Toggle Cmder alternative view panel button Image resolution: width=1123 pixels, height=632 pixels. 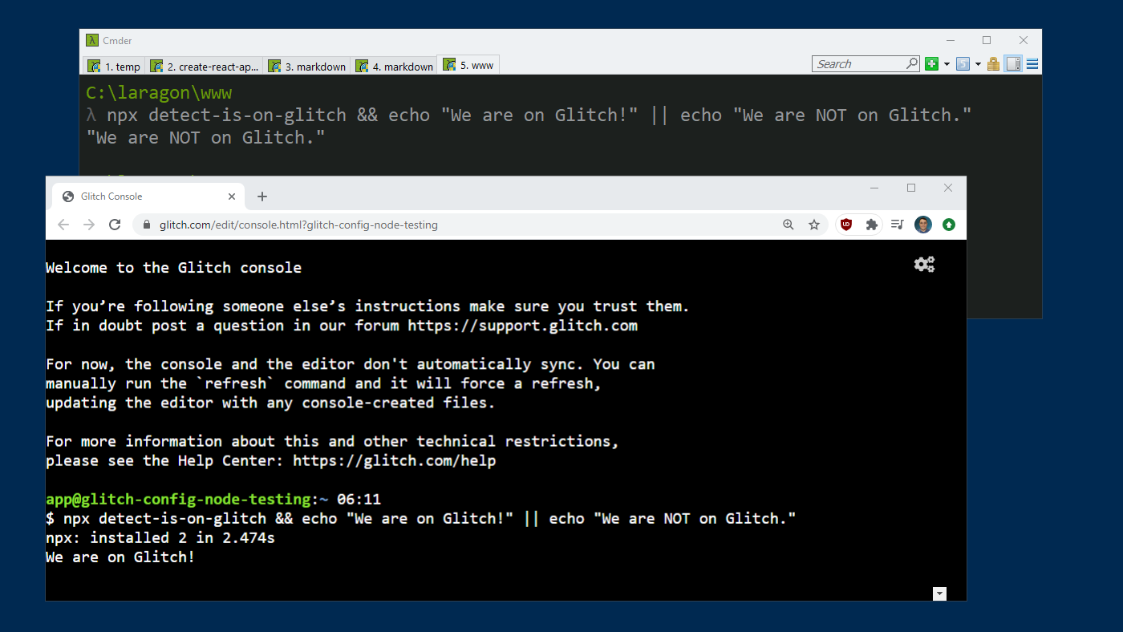click(x=1013, y=64)
